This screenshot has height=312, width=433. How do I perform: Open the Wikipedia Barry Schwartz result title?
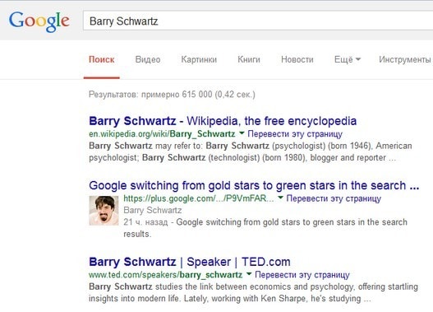pos(223,121)
